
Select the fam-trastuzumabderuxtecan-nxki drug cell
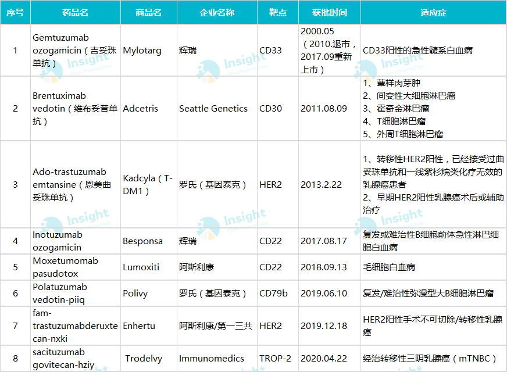[x=76, y=325]
